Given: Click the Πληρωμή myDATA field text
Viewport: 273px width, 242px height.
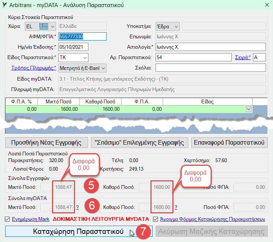Looking at the screenshot, I should pyautogui.click(x=162, y=89).
